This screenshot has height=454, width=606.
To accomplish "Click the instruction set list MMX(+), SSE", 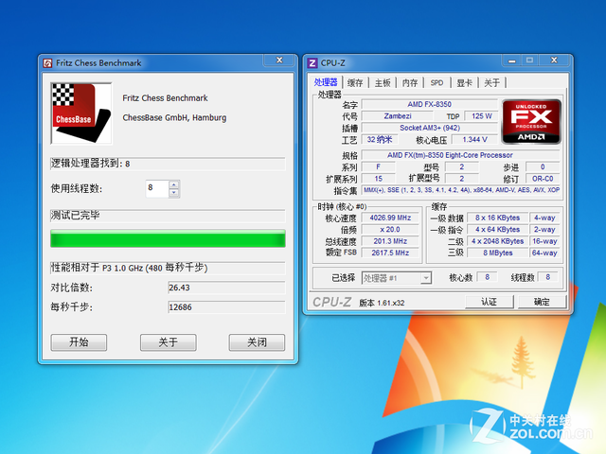I will pyautogui.click(x=461, y=190).
